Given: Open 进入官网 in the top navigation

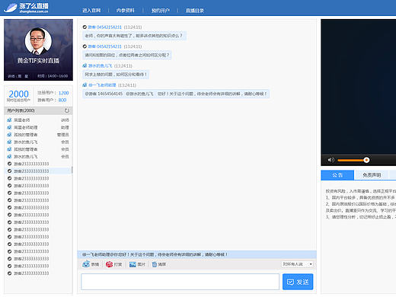Looking at the screenshot, I should click(91, 11).
